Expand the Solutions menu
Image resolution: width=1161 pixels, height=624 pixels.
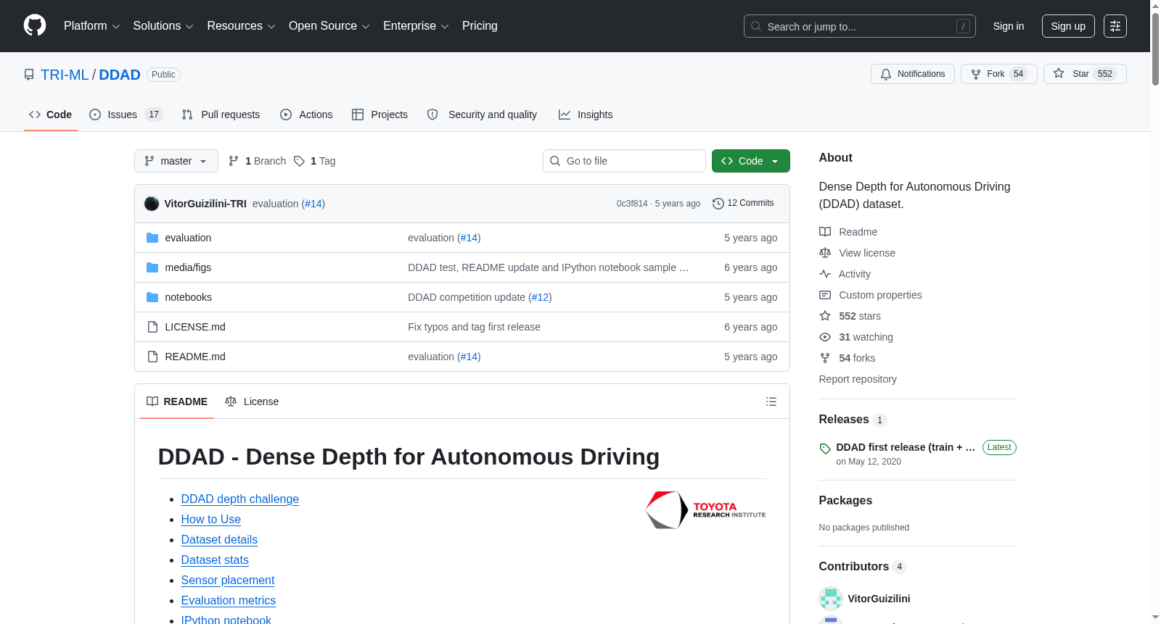click(163, 26)
